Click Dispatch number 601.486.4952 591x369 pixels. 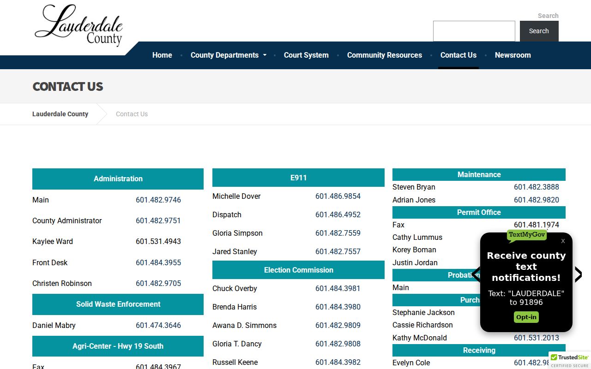[338, 214]
